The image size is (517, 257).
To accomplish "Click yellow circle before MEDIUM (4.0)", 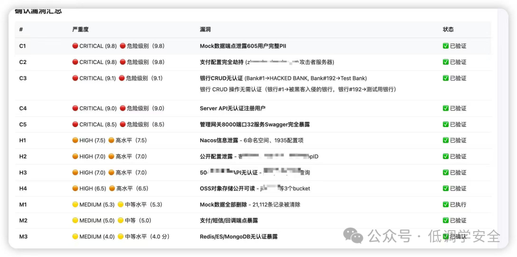I will [x=75, y=236].
